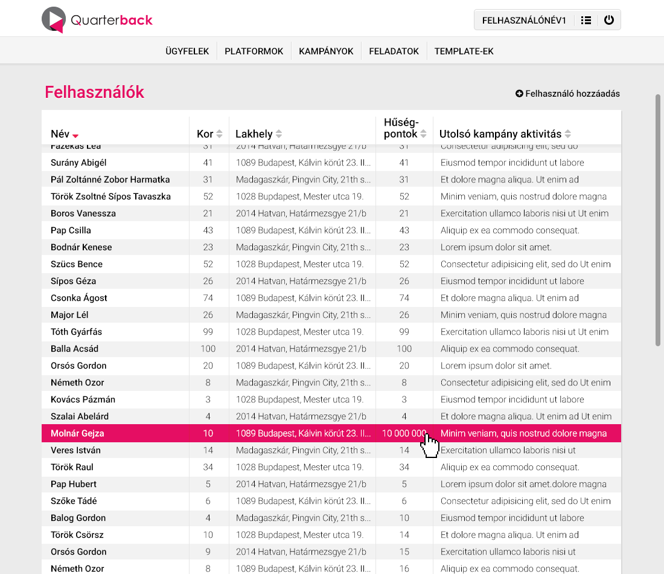Click the name Bodnár Kenese
Image resolution: width=664 pixels, height=574 pixels.
[81, 248]
